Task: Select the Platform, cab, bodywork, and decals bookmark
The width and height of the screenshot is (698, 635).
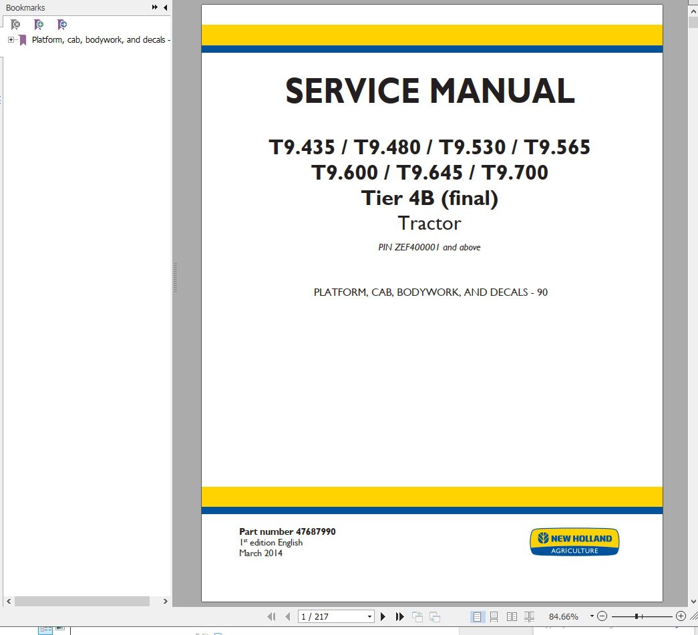Action: pos(101,39)
